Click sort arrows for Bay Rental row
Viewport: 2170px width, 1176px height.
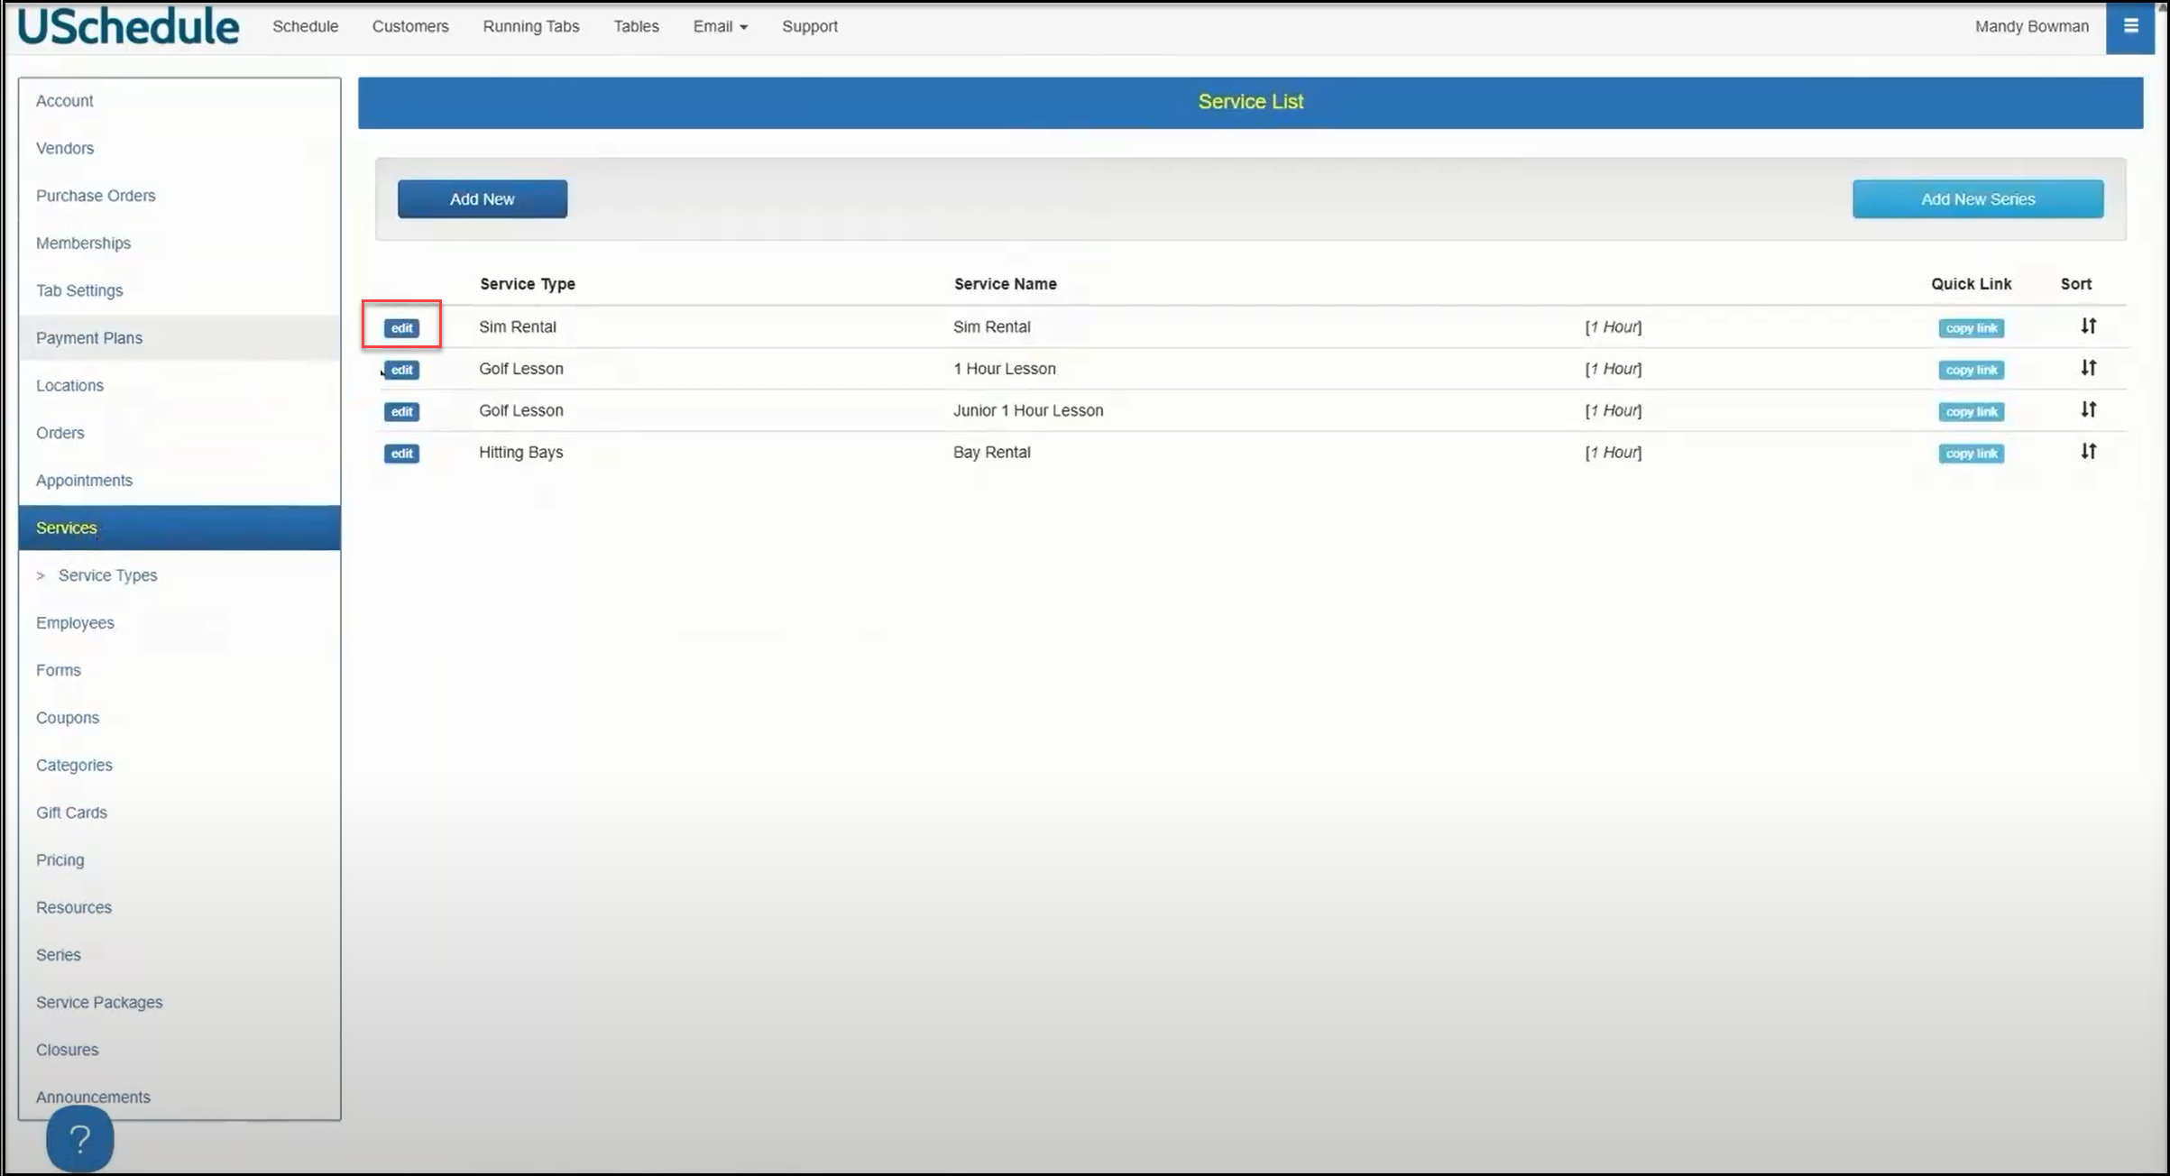(x=2088, y=451)
